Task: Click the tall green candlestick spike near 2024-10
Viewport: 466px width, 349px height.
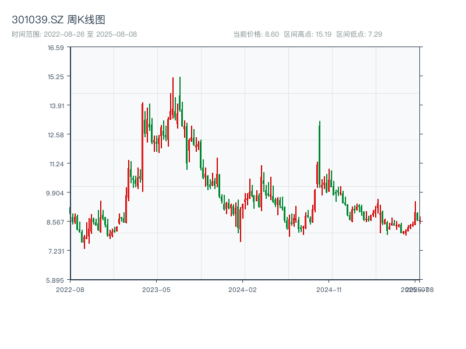Action: click(319, 154)
